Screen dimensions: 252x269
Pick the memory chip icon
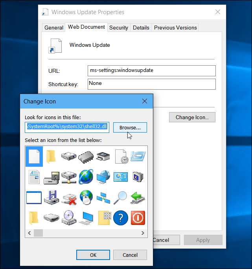86,157
